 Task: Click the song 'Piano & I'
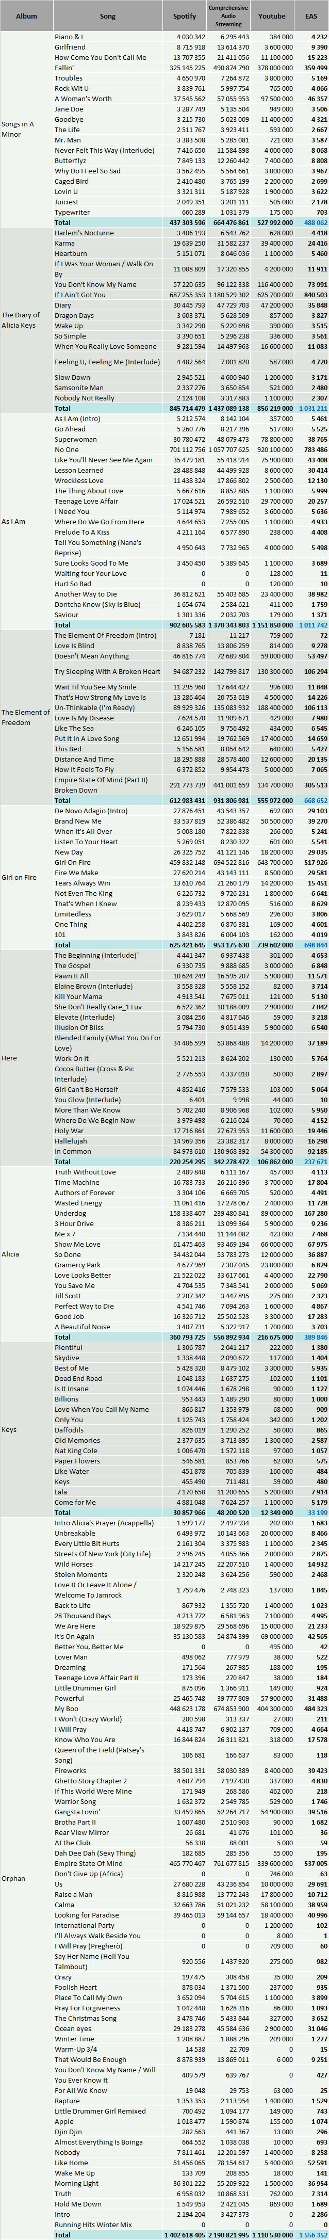click(x=70, y=37)
